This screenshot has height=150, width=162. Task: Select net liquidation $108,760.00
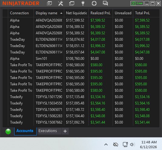75,59
